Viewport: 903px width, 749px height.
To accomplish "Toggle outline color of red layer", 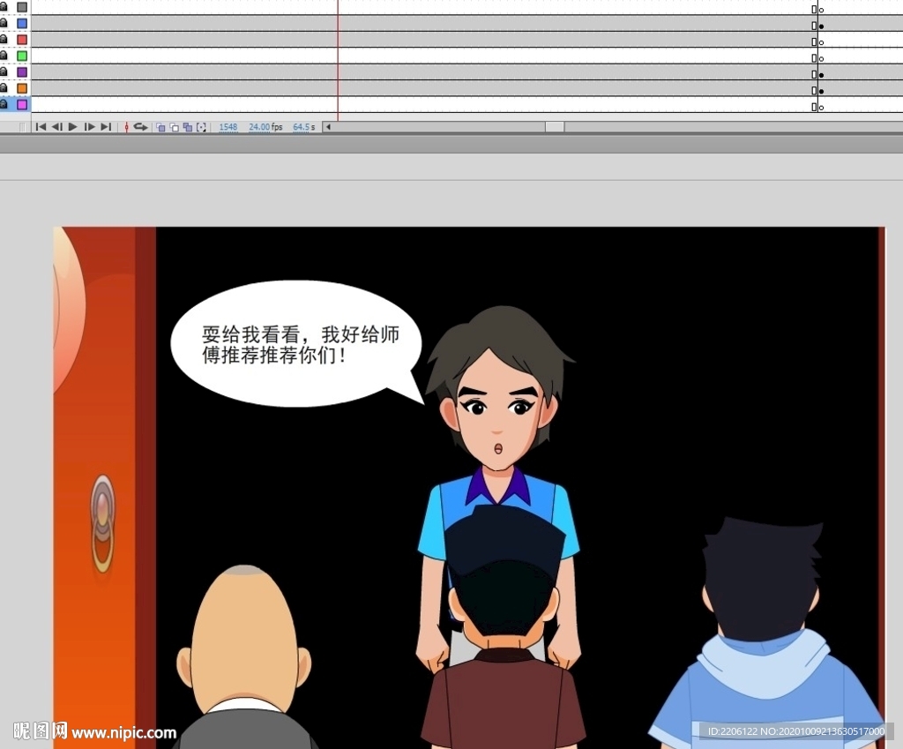I will pyautogui.click(x=22, y=40).
